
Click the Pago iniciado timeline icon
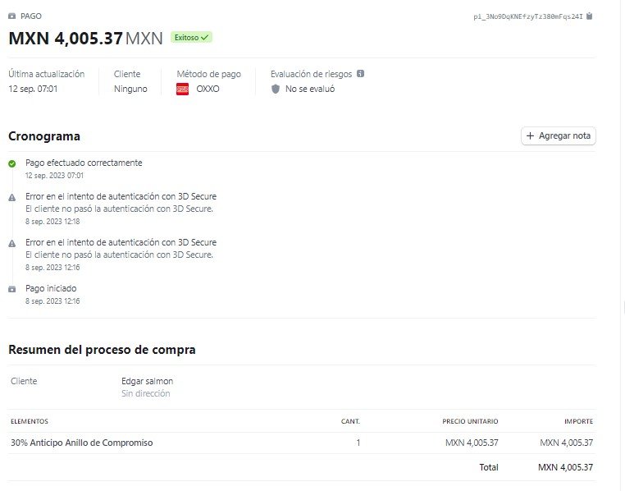tap(12, 289)
